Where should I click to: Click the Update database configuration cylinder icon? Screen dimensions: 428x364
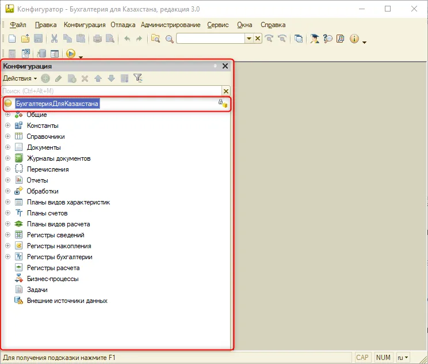41,54
